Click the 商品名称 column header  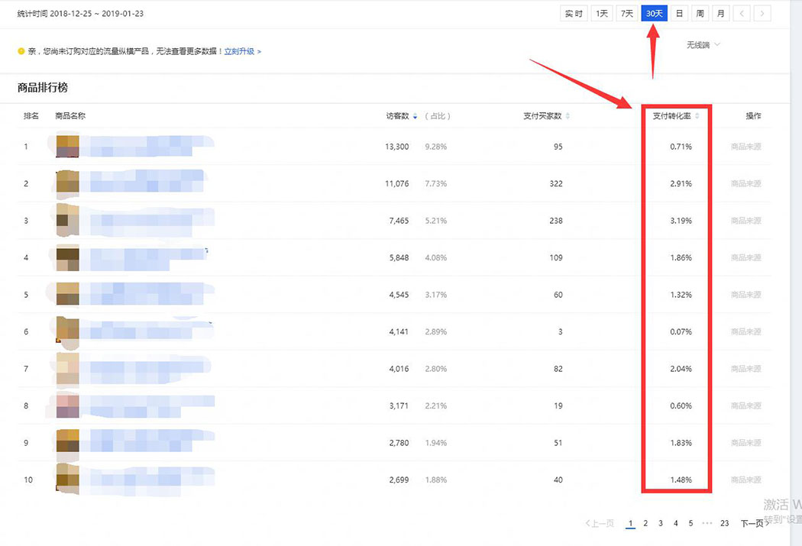pos(70,116)
